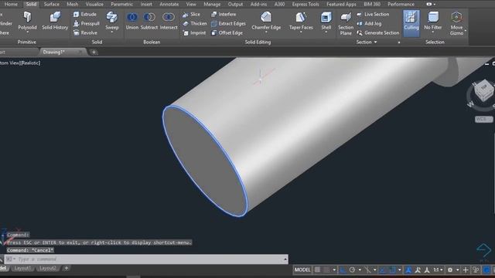Viewport: 495px width, 278px height.
Task: Apply Union boolean operation
Action: (x=132, y=21)
